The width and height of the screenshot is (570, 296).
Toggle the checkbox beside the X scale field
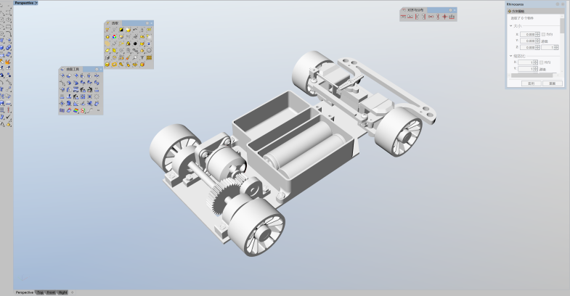point(542,62)
